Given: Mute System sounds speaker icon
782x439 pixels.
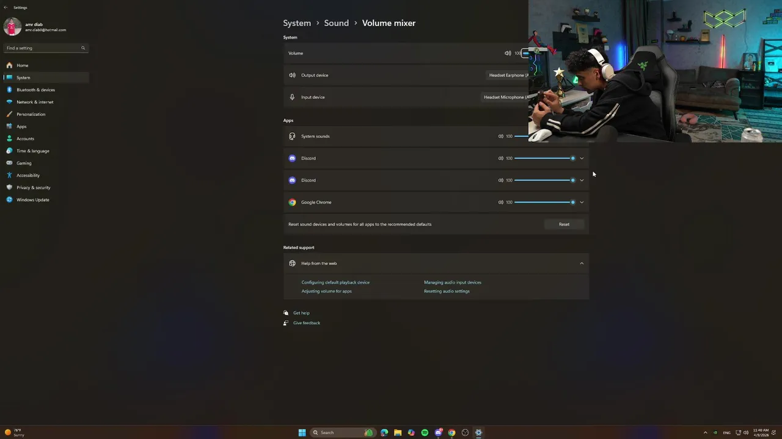Looking at the screenshot, I should (x=500, y=136).
